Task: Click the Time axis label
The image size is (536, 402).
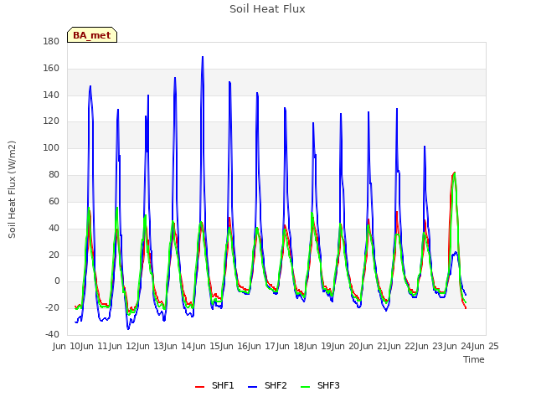Action: [x=474, y=359]
